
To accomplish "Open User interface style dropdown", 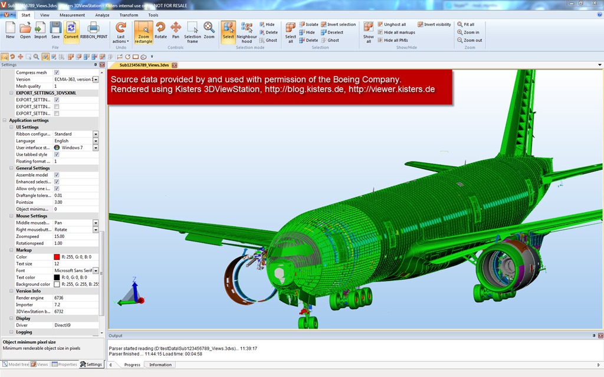I will (96, 148).
